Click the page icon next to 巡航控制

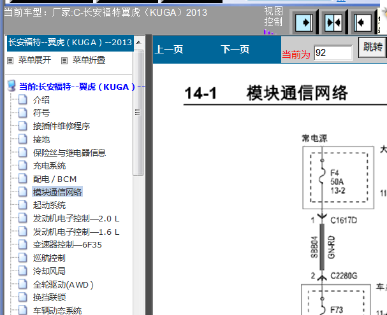(23, 258)
